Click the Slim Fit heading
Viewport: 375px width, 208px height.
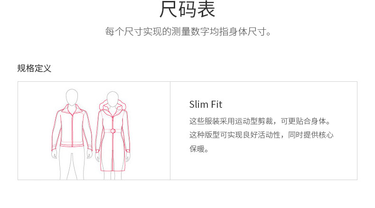pos(206,104)
